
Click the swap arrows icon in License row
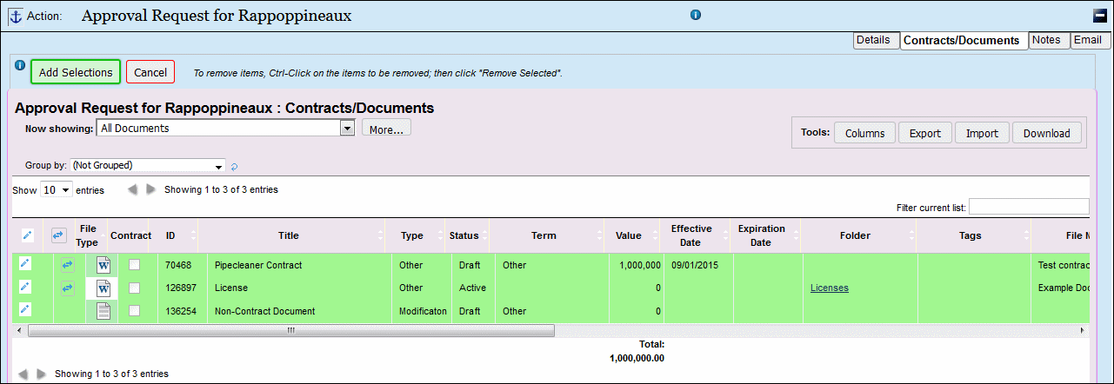tap(68, 288)
